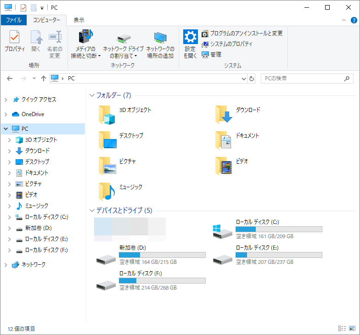Screen dimensions: 360x335
Task: Select the ミュージック folder icon in content area
Action: point(107,192)
